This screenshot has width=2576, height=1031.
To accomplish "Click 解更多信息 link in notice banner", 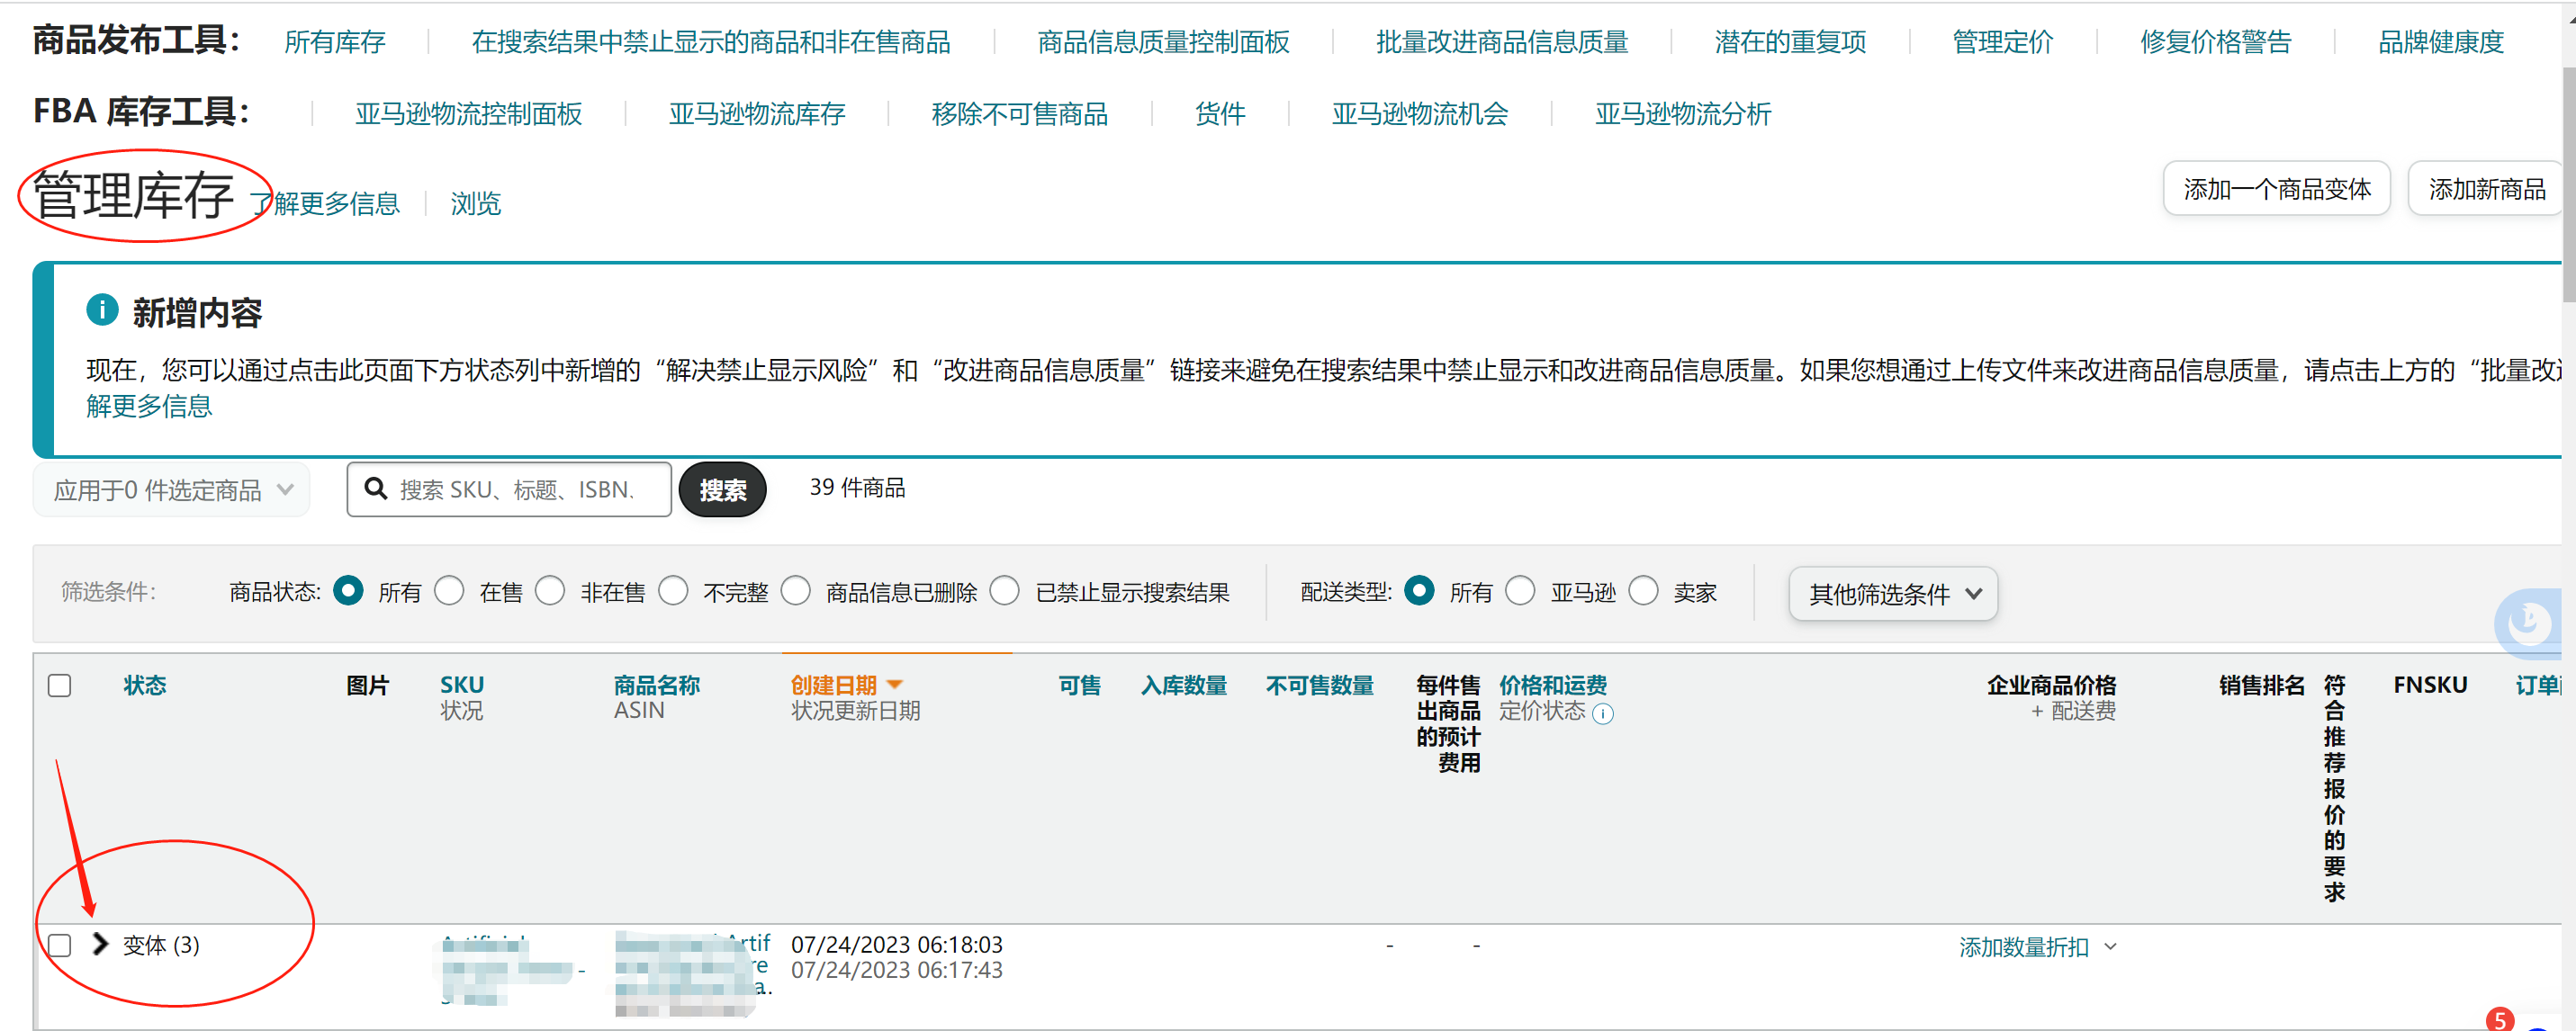I will pos(149,406).
